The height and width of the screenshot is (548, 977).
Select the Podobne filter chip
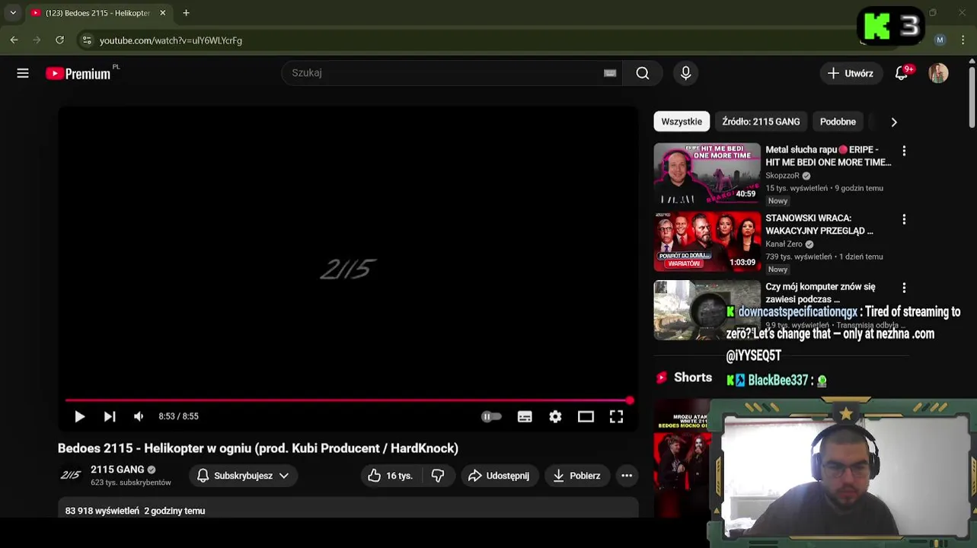click(x=838, y=122)
